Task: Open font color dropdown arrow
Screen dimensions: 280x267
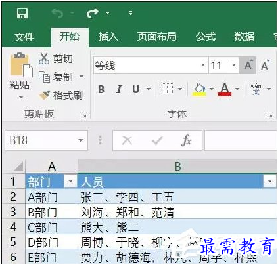Action: pyautogui.click(x=237, y=89)
